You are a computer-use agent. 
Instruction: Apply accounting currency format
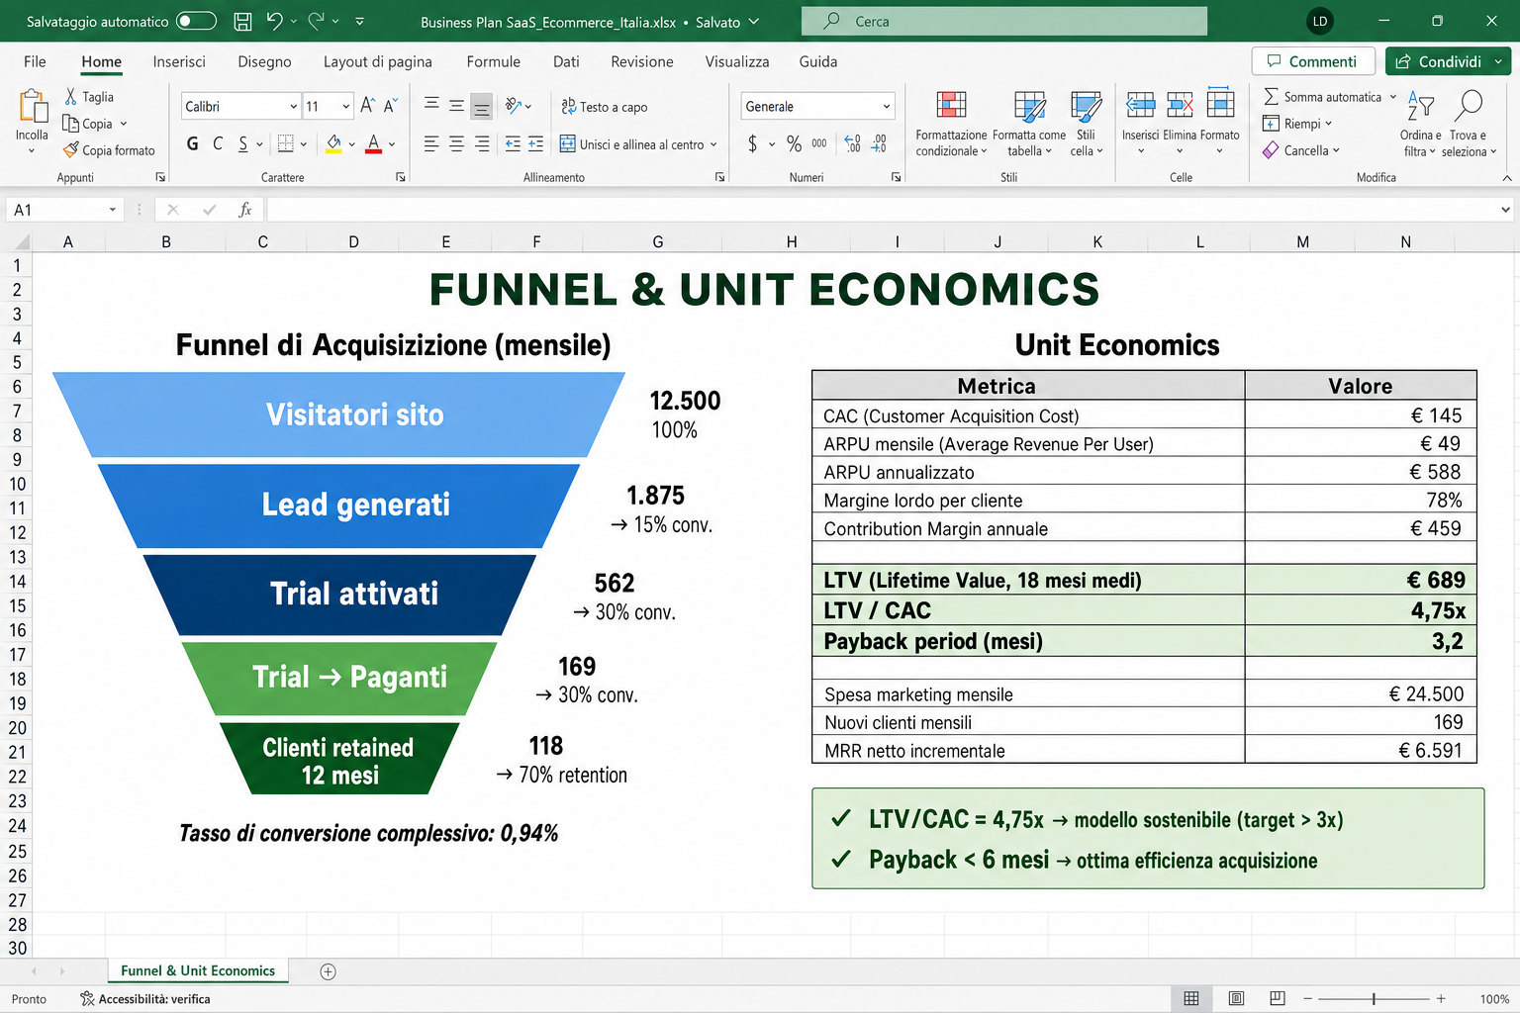(x=753, y=143)
